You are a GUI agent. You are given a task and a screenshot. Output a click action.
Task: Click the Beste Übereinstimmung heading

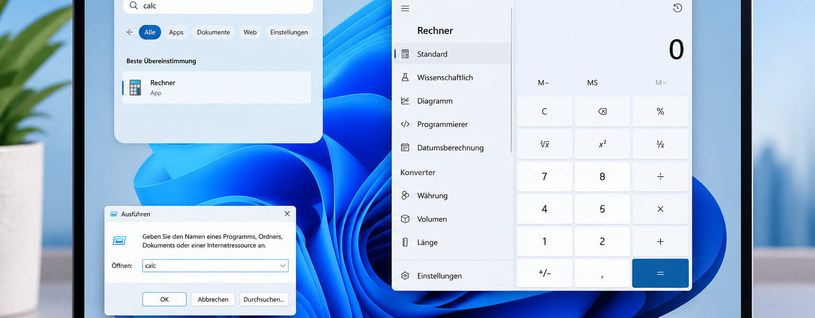point(161,61)
